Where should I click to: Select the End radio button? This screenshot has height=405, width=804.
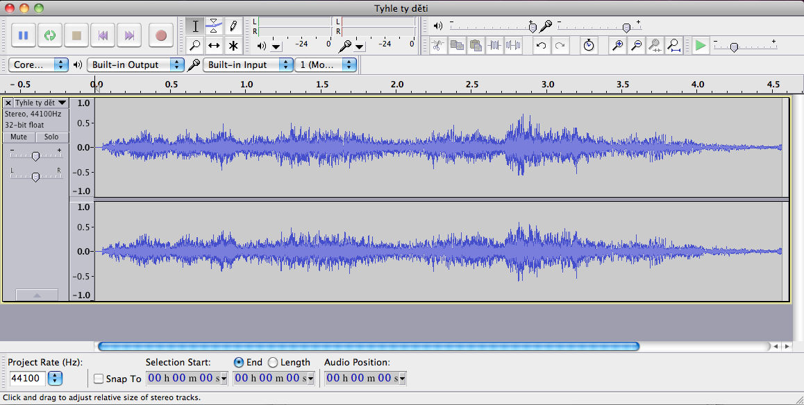(239, 362)
